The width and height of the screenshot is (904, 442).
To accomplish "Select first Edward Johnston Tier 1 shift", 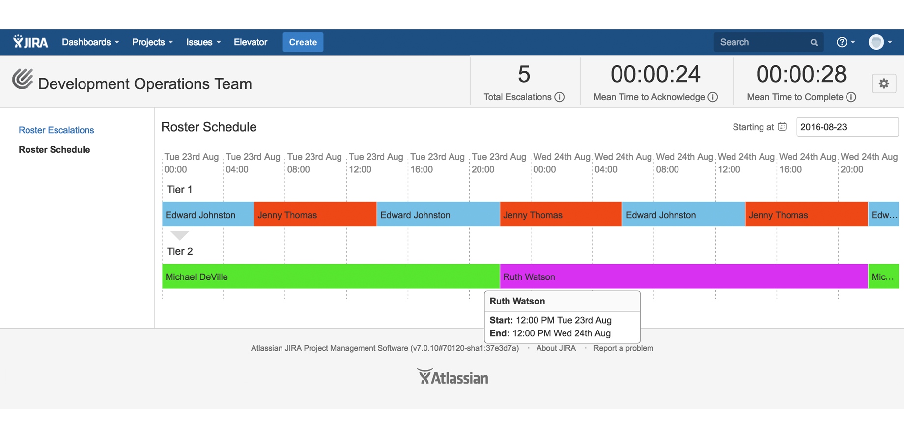I will (x=208, y=215).
